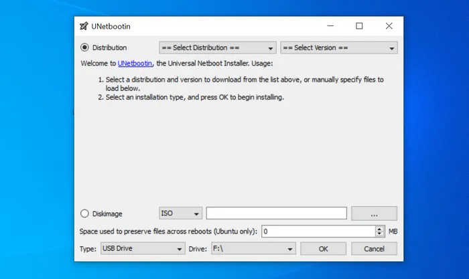Viewport: 469px width, 279px height.
Task: Open the ISO disk image type dropdown
Action: pyautogui.click(x=180, y=213)
